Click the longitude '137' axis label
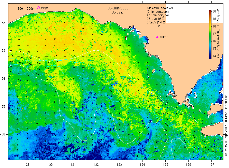 pos(211,165)
